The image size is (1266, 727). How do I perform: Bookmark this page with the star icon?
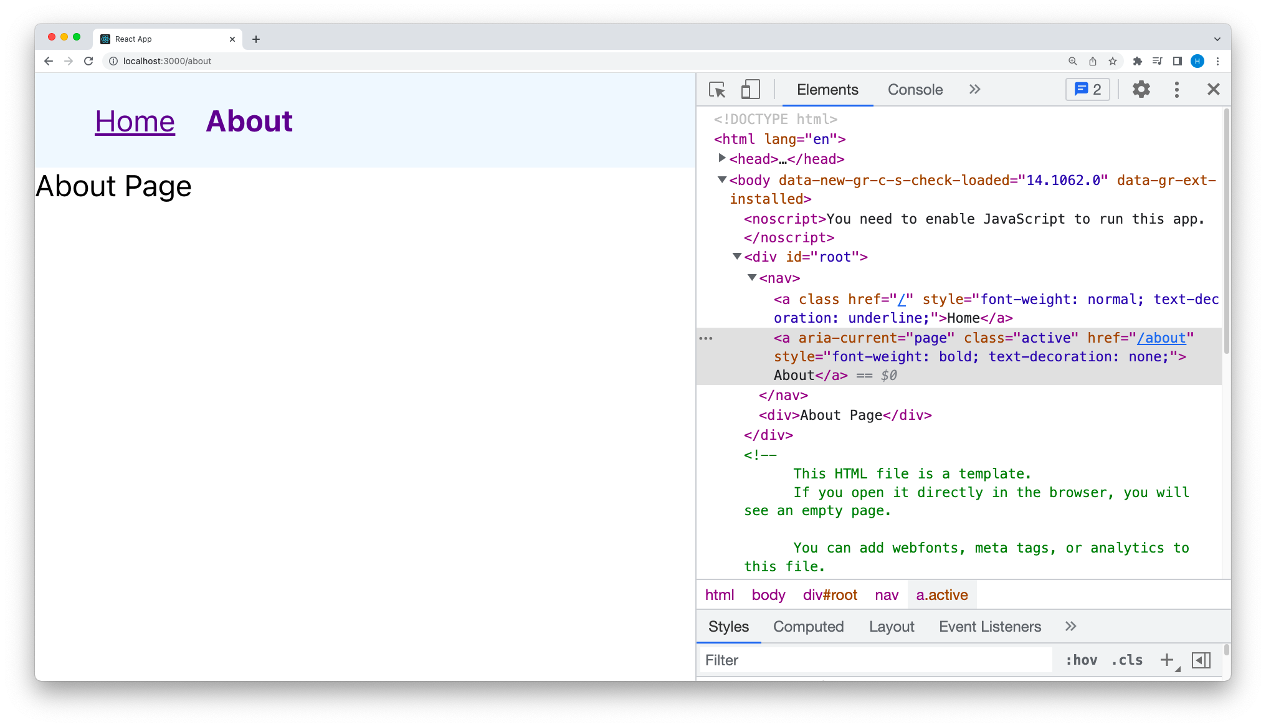coord(1113,61)
